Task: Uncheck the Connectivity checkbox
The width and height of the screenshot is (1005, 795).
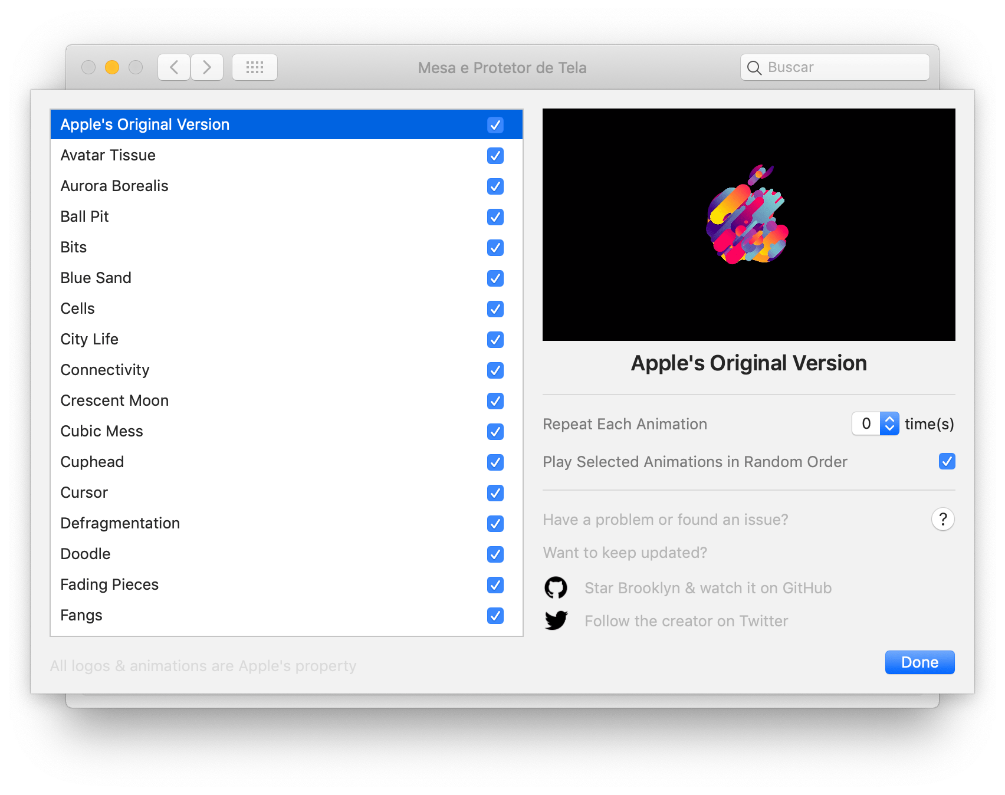Action: [x=495, y=370]
